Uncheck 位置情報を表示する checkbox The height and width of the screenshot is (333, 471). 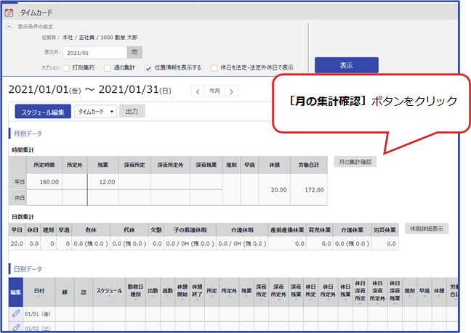[148, 67]
